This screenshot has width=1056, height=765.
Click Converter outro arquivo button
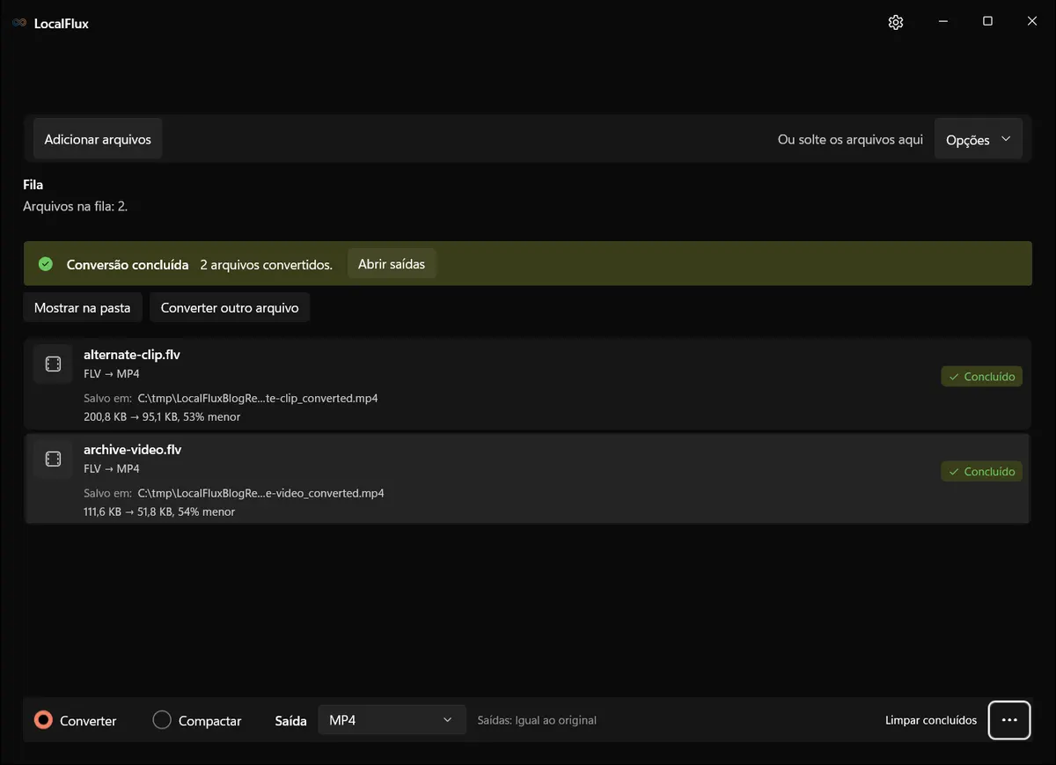(x=230, y=308)
